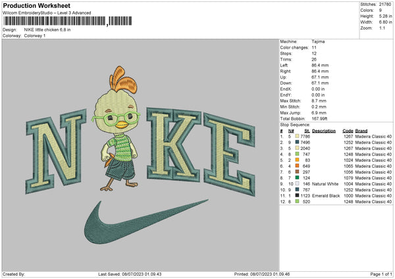The height and width of the screenshot is (279, 395).
Task: Click "Madeira Classic 40" brand in row 12
Action: pyautogui.click(x=373, y=202)
